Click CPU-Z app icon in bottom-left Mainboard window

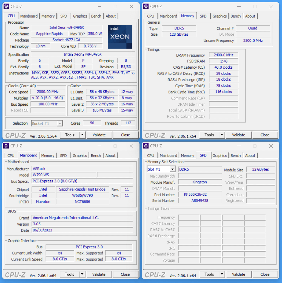[x=6, y=146]
